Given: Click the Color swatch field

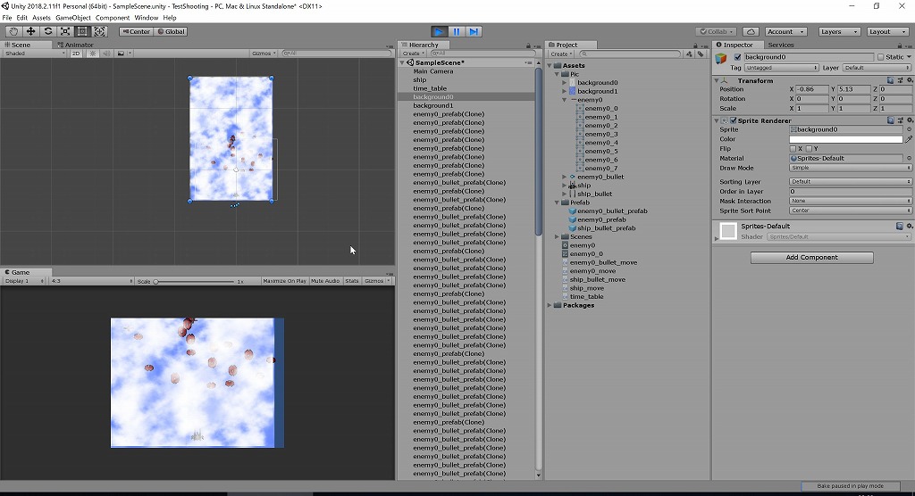Looking at the screenshot, I should [845, 139].
